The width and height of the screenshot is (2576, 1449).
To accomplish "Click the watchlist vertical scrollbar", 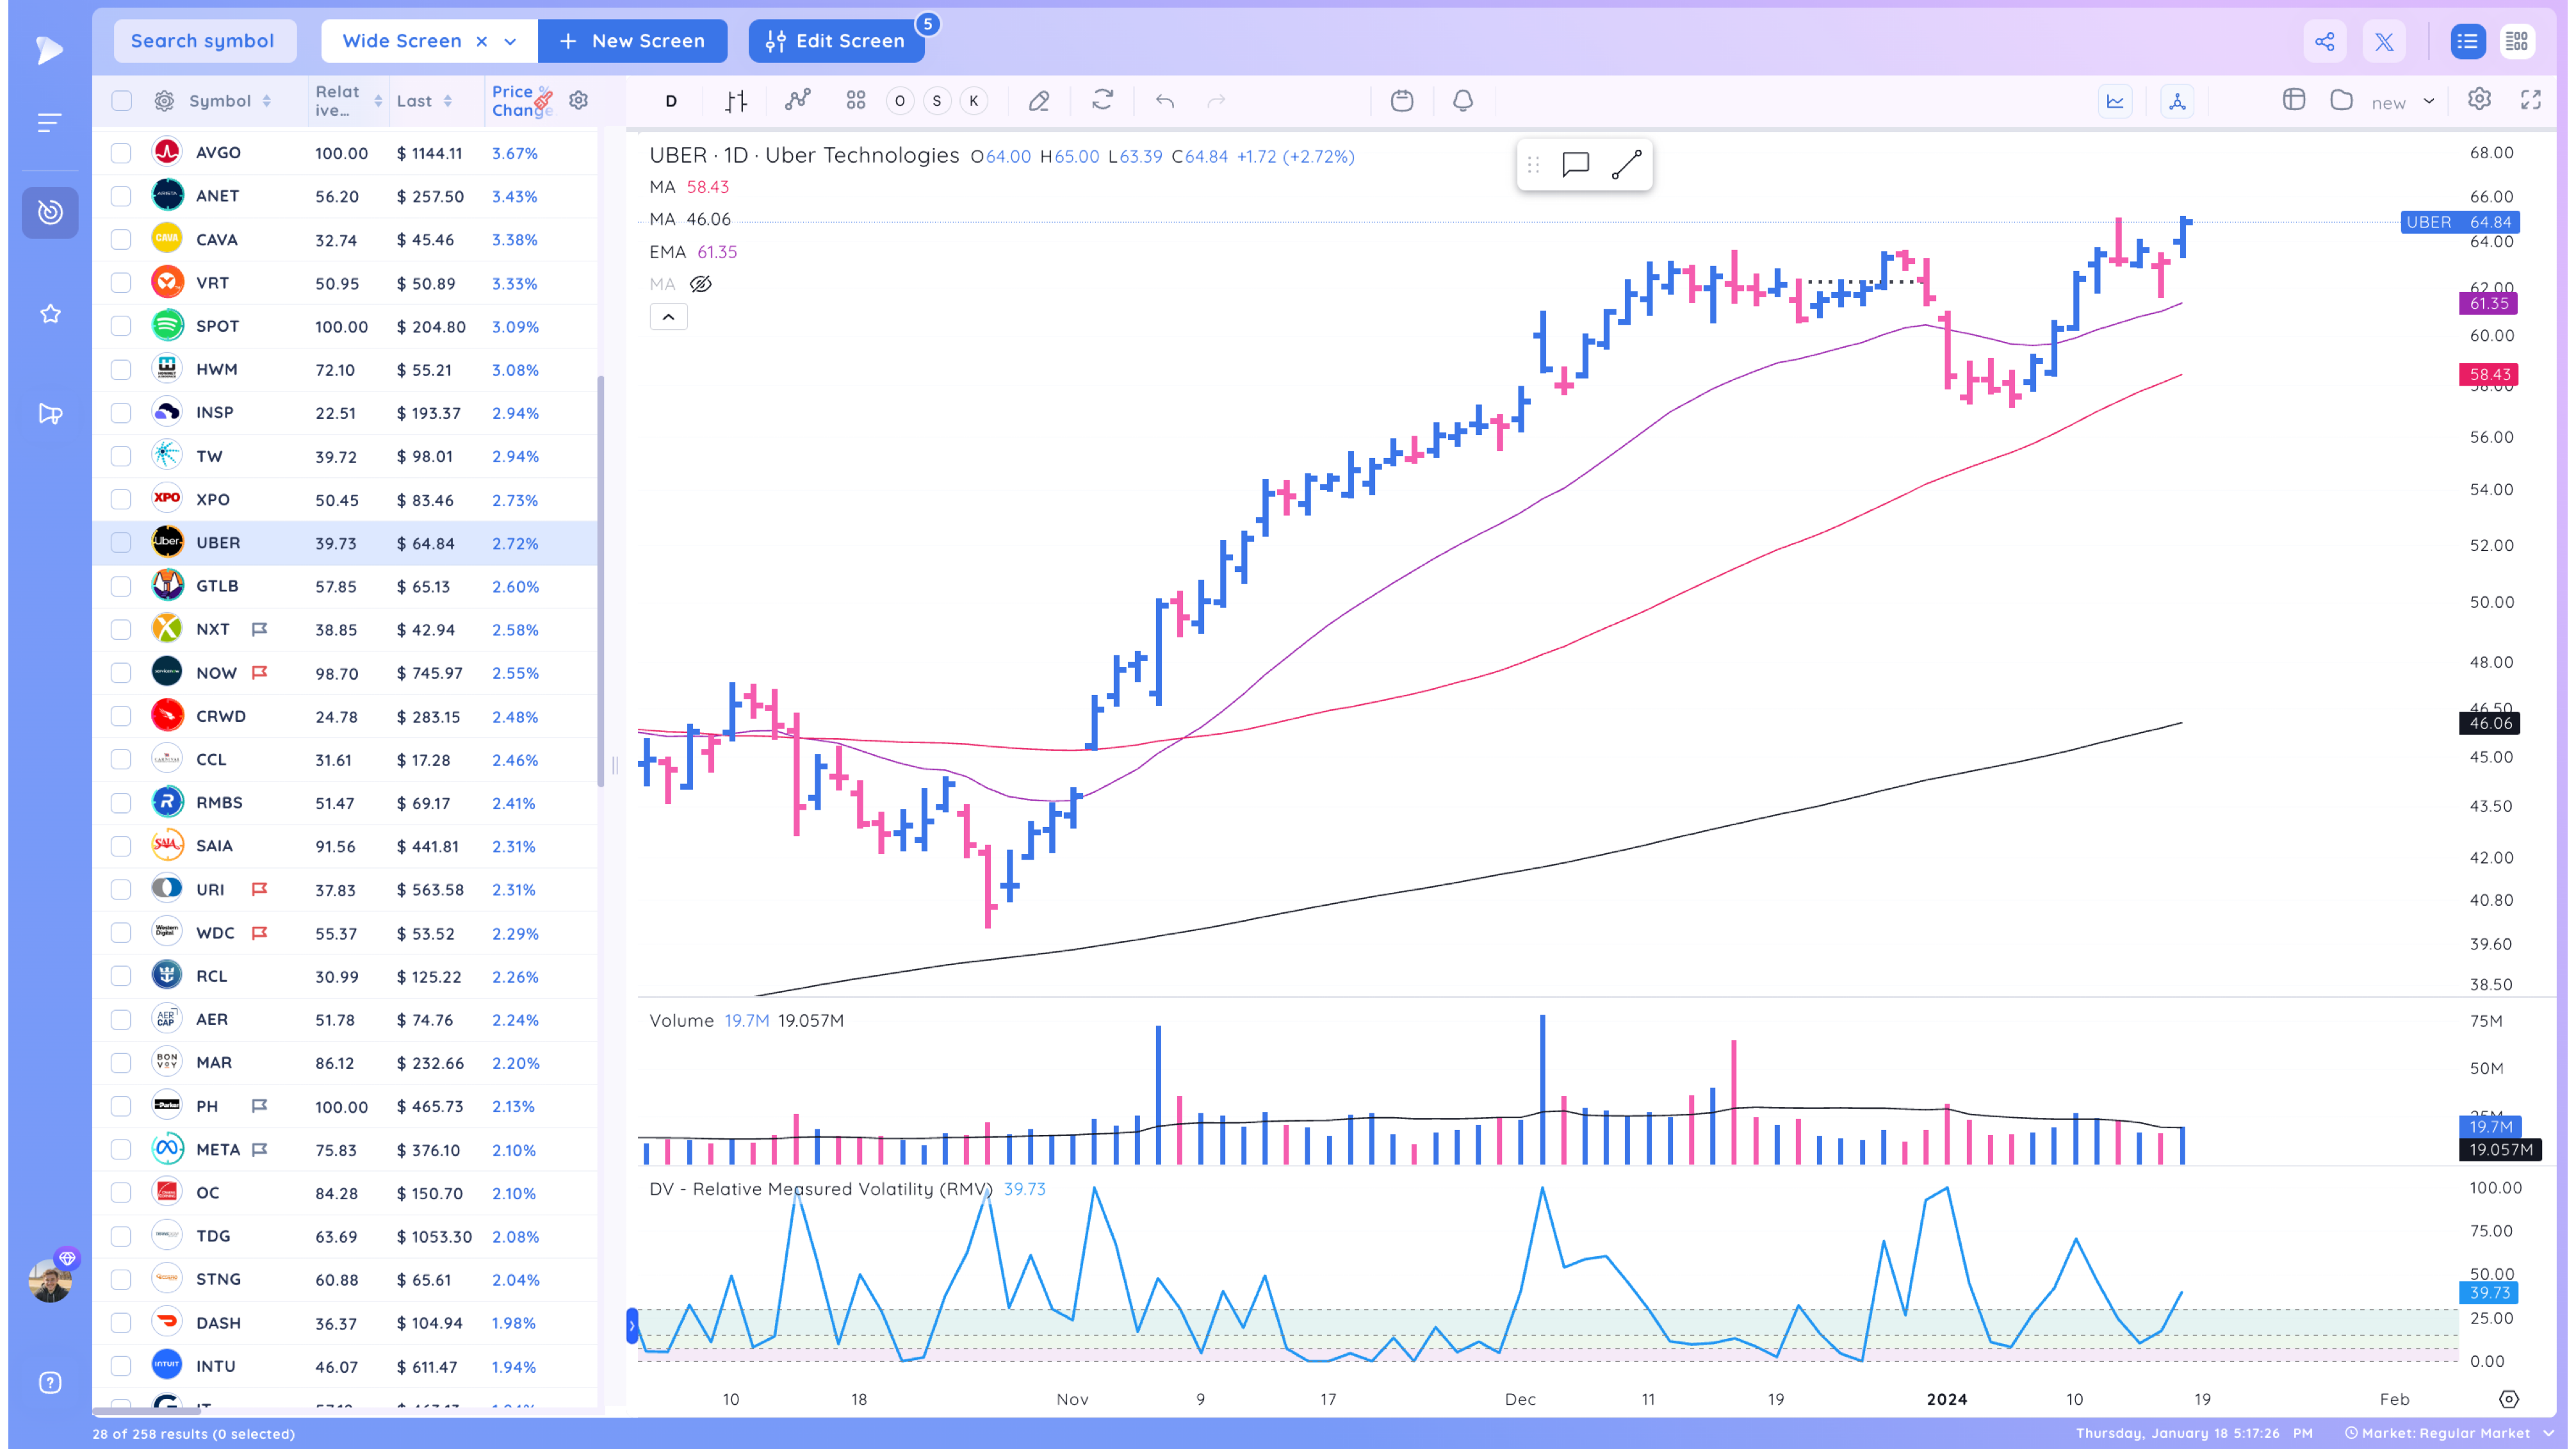I will pos(600,580).
